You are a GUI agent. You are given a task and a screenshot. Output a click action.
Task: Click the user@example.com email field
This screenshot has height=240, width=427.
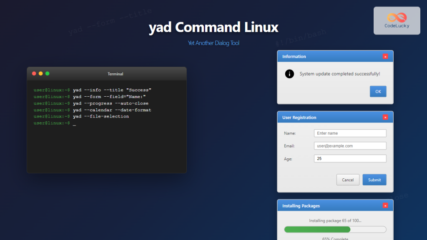(x=350, y=146)
